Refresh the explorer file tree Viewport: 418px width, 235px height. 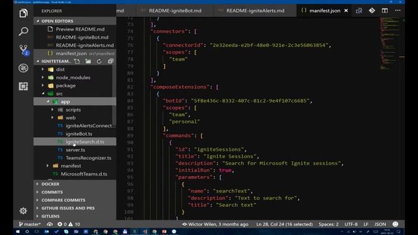click(99, 61)
